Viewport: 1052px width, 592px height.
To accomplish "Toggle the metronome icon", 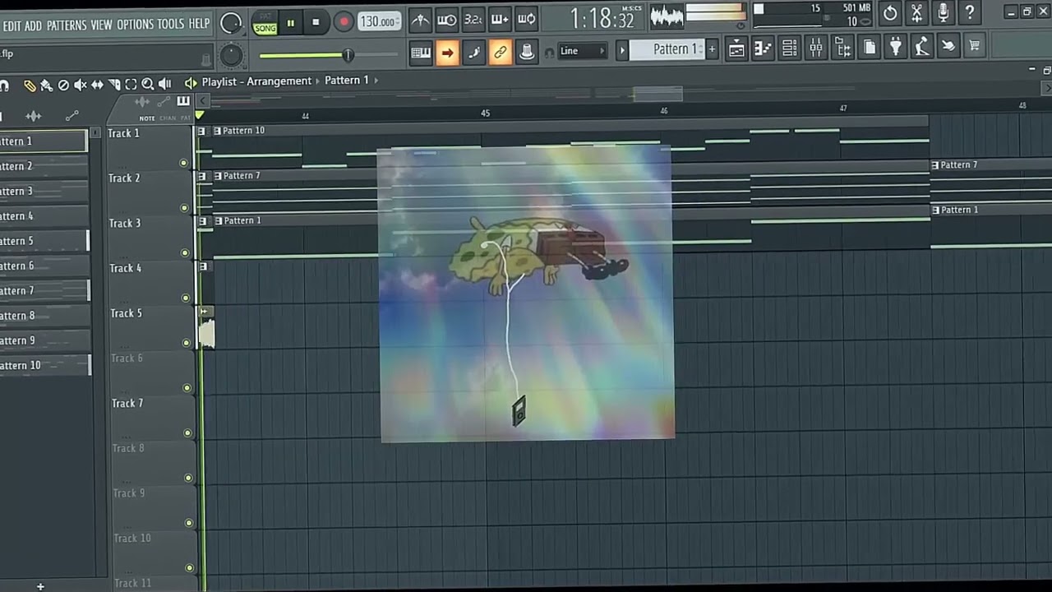I will (x=420, y=19).
